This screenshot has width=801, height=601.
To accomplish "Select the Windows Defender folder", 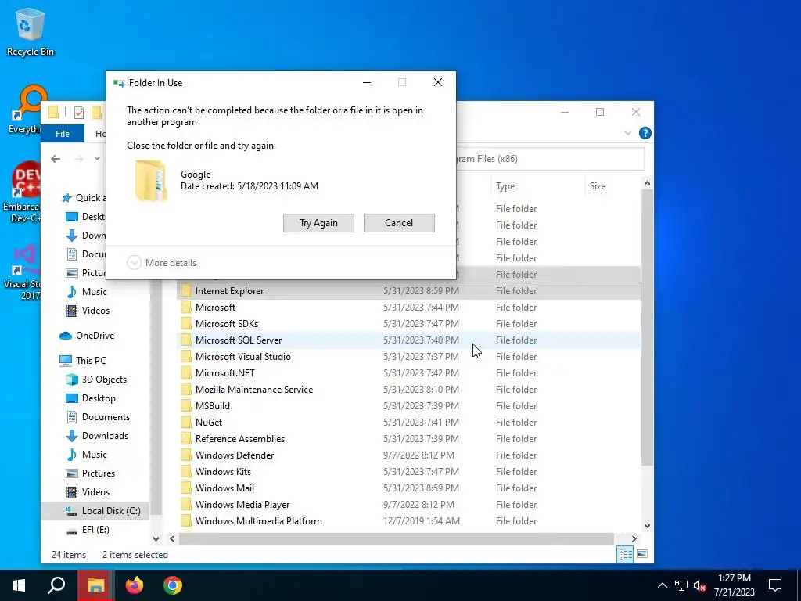I will [408, 455].
